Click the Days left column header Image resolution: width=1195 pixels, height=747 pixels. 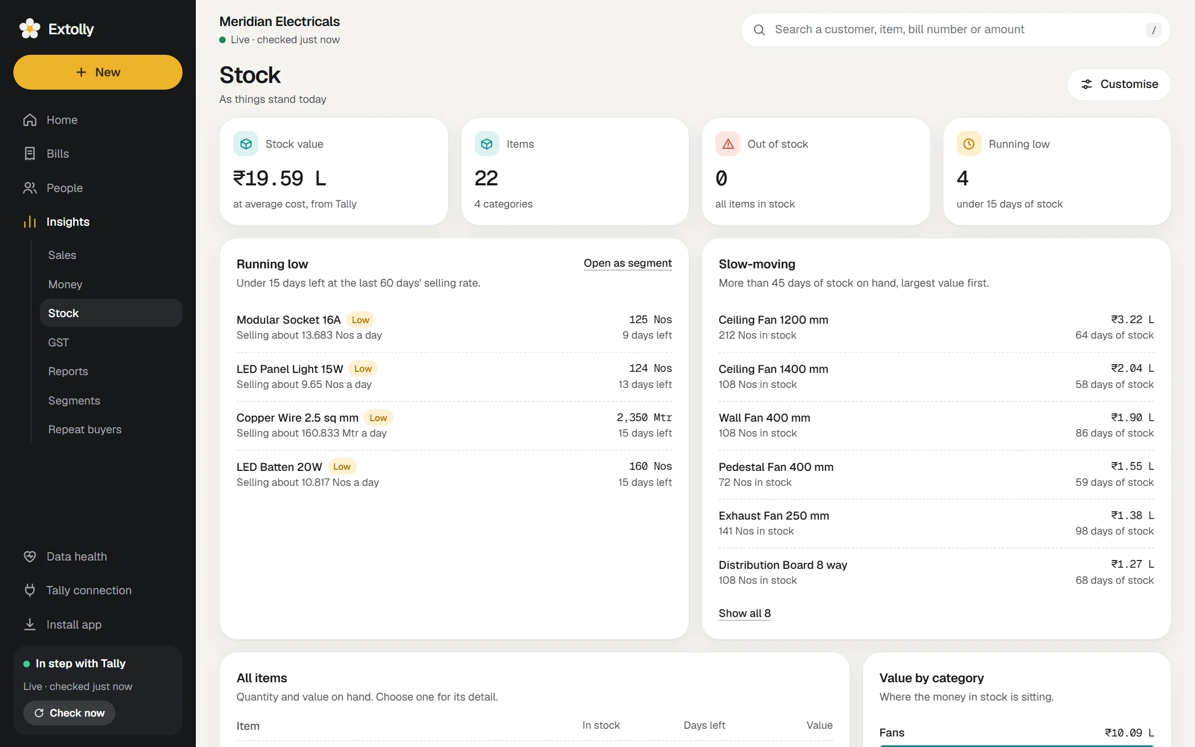(x=704, y=725)
